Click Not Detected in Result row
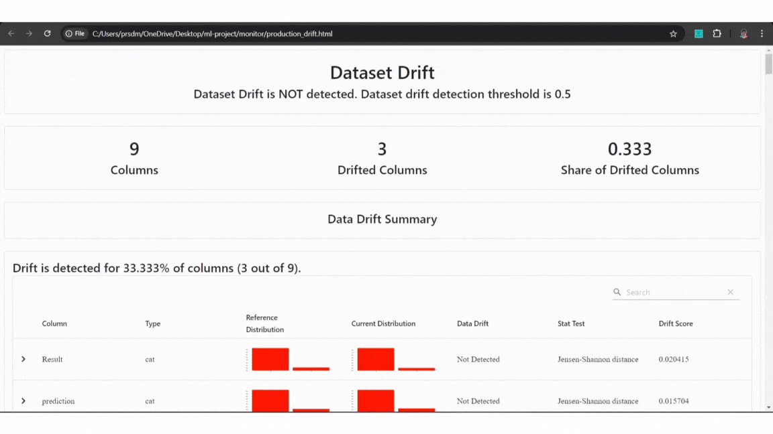 point(478,359)
